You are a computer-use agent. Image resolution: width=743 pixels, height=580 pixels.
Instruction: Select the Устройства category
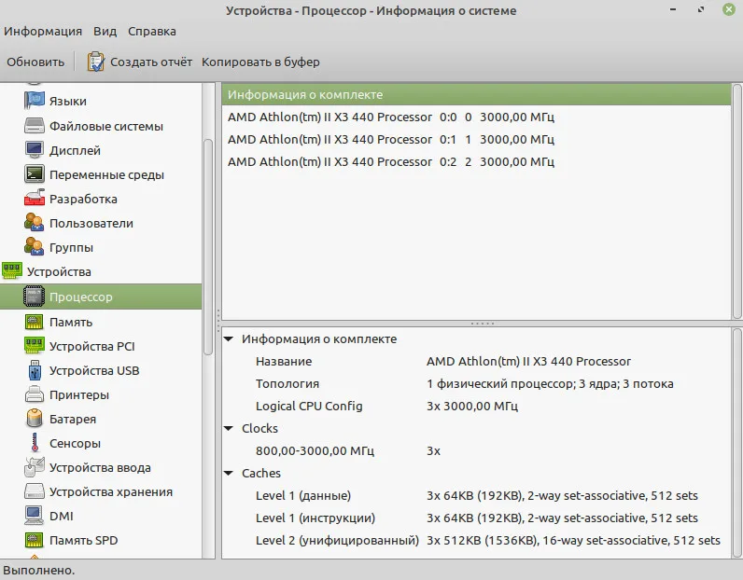click(x=59, y=271)
